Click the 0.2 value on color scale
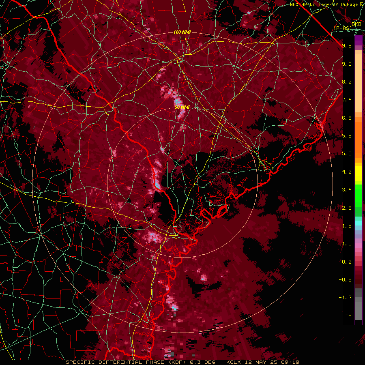Image resolution: width=365 pixels, height=365 pixels. [347, 262]
